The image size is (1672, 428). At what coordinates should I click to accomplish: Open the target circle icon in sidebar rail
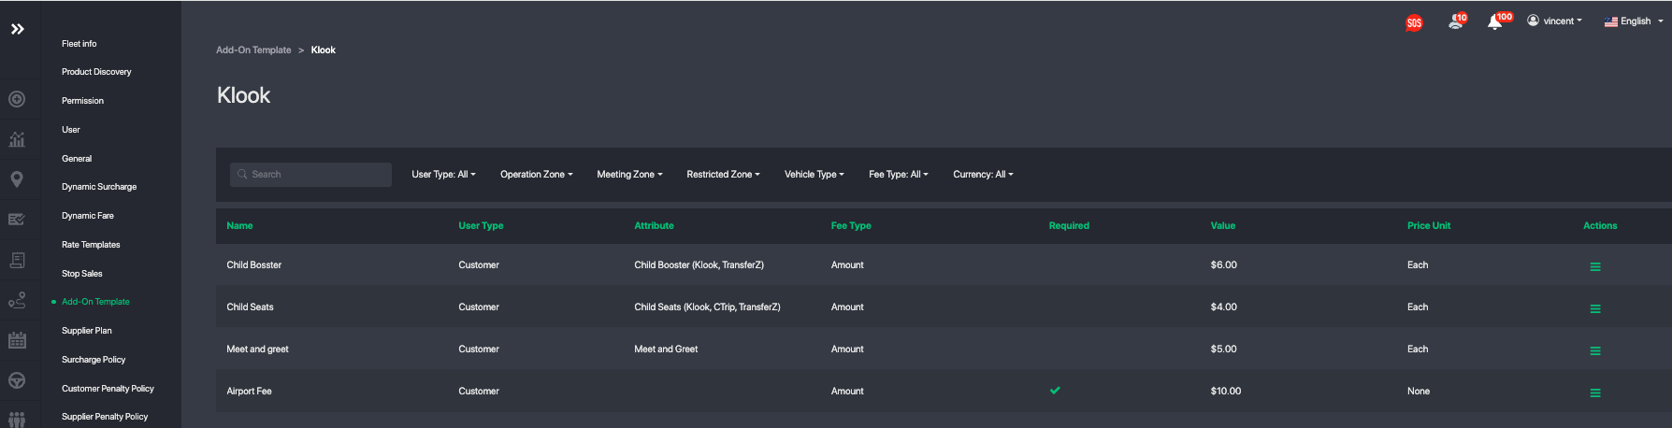[17, 99]
